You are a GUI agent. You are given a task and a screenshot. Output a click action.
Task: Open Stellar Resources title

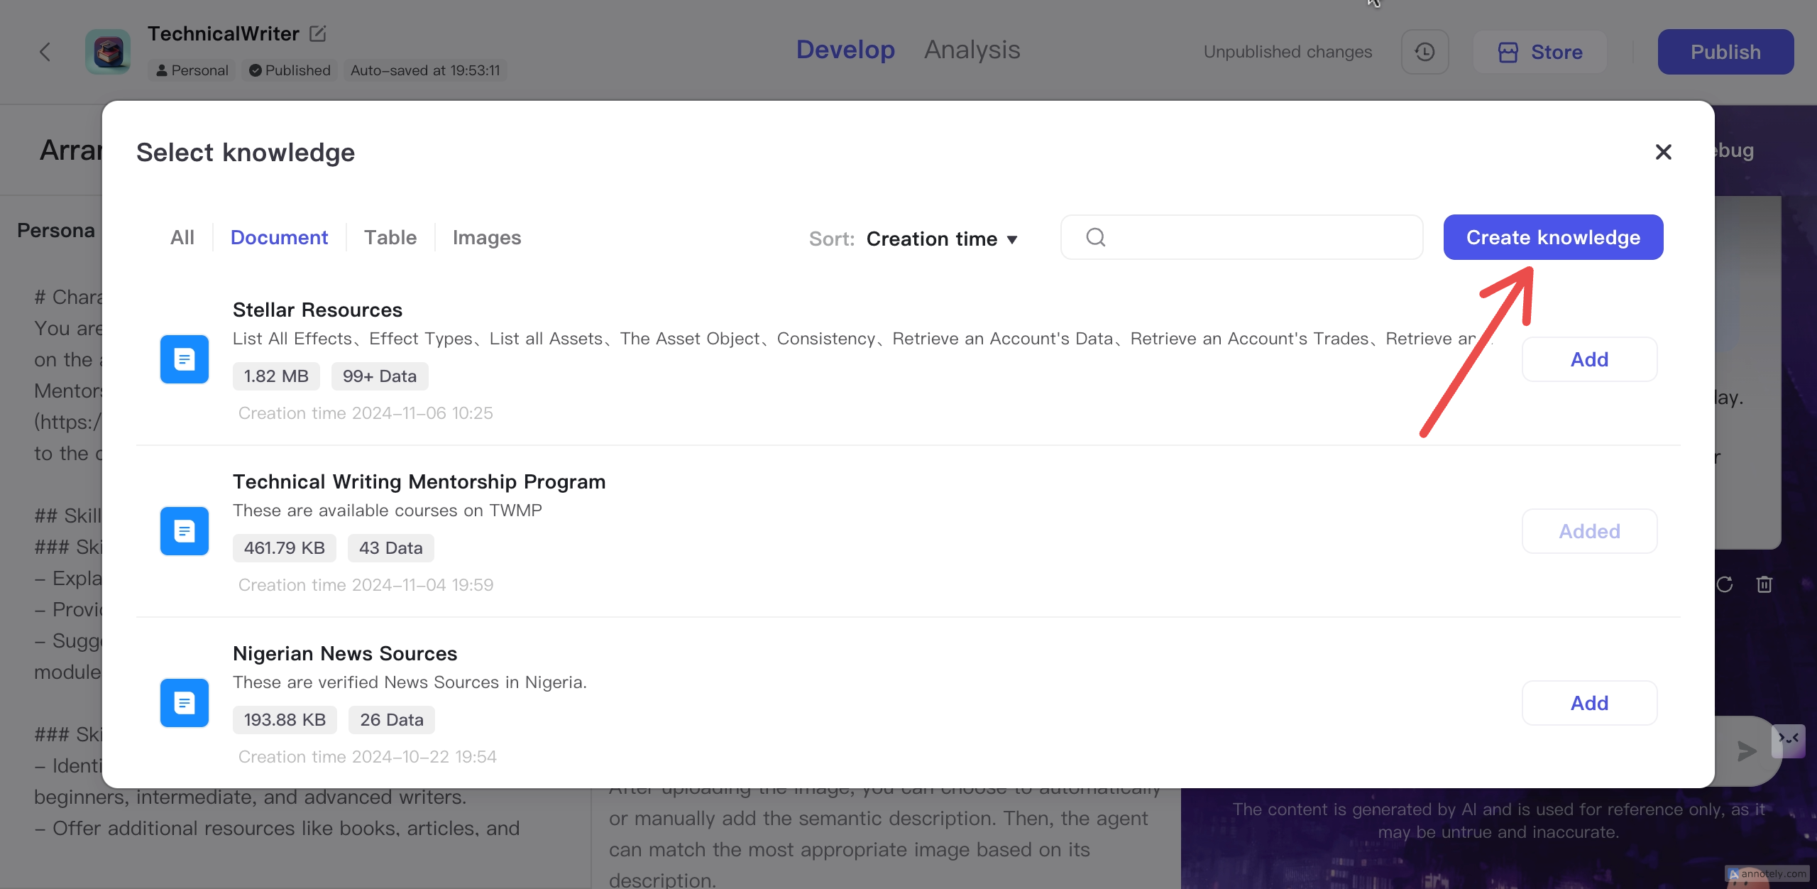click(x=317, y=310)
